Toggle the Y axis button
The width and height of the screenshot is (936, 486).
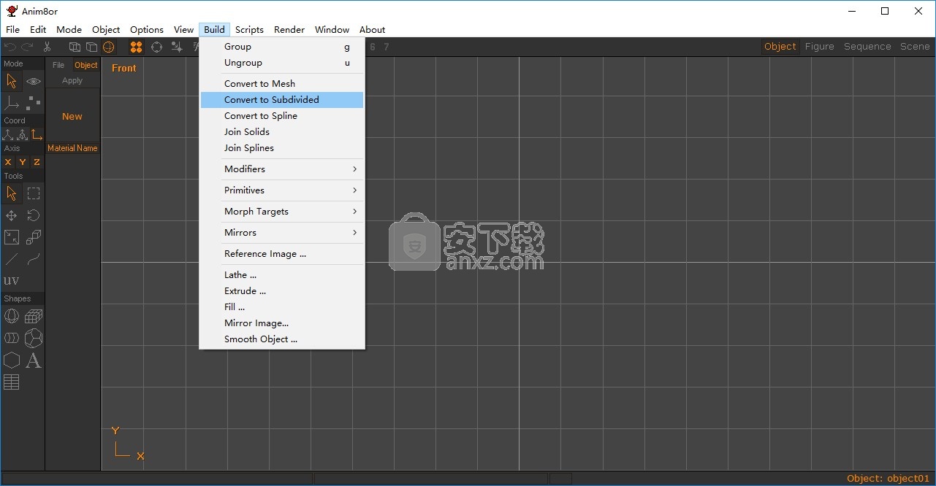23,162
